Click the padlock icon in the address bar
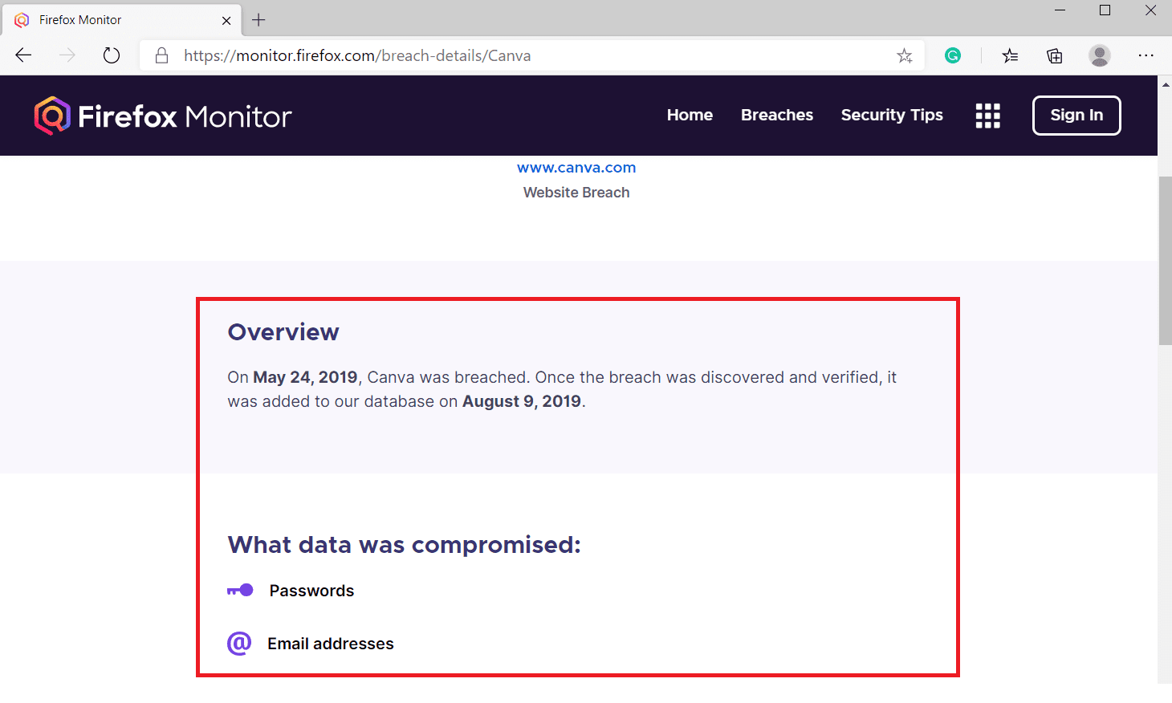Screen dimensions: 1172x703 161,55
